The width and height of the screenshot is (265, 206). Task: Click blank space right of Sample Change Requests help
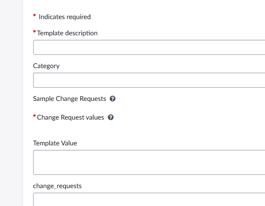(x=189, y=99)
